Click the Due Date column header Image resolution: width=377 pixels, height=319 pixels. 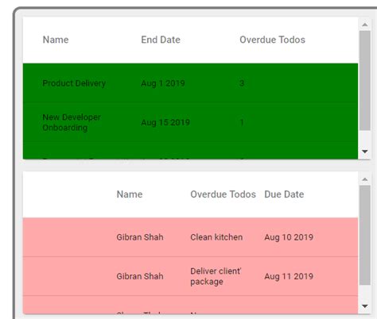(284, 194)
